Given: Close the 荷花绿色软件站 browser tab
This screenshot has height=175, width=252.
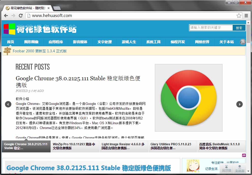Looking at the screenshot, I should 49,8.
